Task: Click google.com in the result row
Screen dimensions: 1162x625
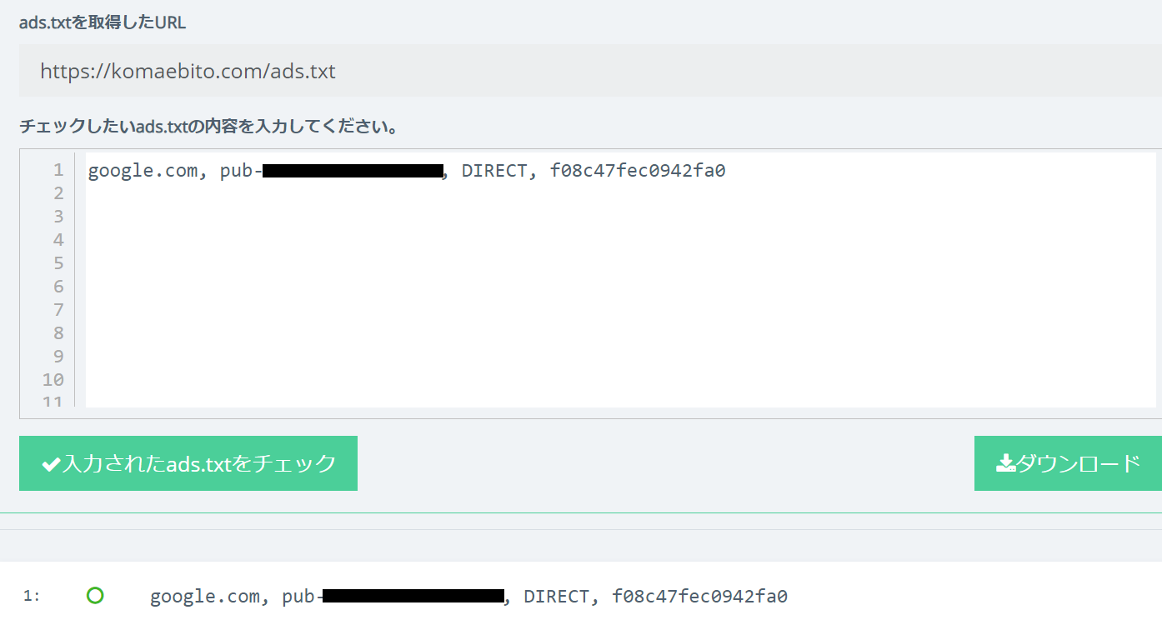Action: (204, 597)
